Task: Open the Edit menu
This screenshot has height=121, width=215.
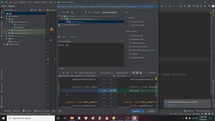Action: pos(11,2)
